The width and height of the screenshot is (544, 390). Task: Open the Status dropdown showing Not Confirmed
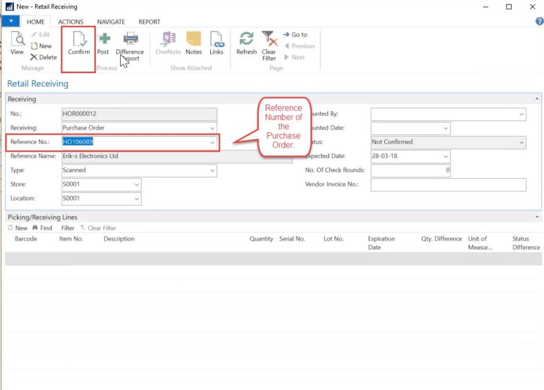tap(522, 142)
